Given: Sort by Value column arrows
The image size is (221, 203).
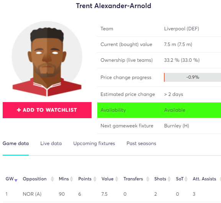Looking at the screenshot, I should (x=116, y=179).
